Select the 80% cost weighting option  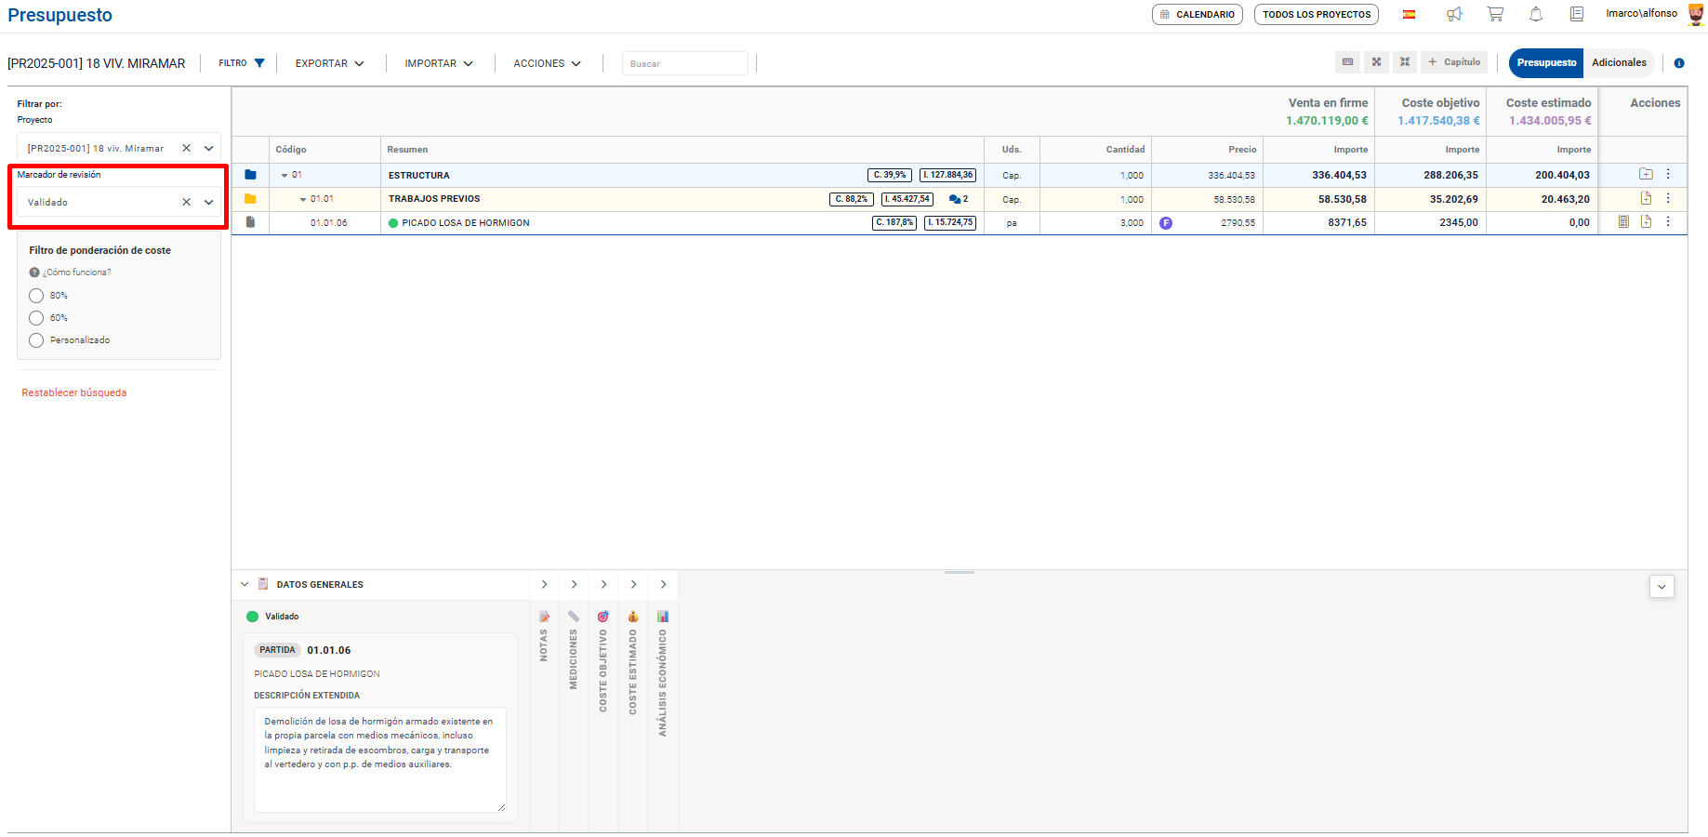coord(36,296)
